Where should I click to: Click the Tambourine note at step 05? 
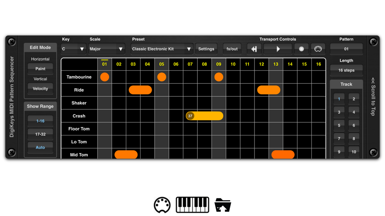(x=162, y=77)
